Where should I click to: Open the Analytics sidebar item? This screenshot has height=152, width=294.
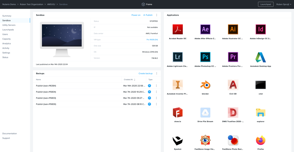pos(7,43)
